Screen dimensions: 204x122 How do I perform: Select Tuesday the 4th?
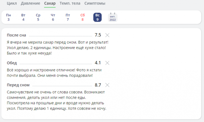coord(23,17)
